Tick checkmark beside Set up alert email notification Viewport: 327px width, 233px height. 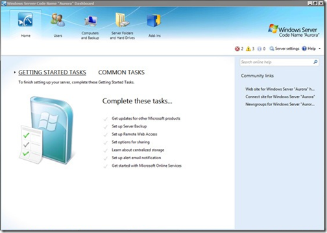[106, 159]
